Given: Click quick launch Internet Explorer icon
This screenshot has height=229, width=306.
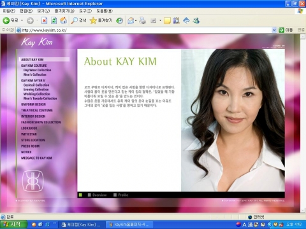Looking at the screenshot, I should coord(47,225).
